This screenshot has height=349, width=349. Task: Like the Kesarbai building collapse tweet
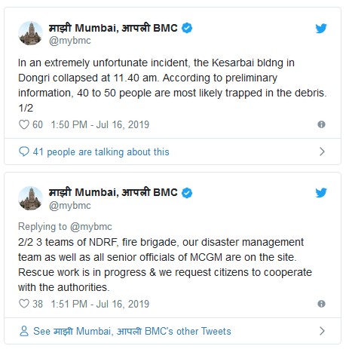click(x=24, y=124)
